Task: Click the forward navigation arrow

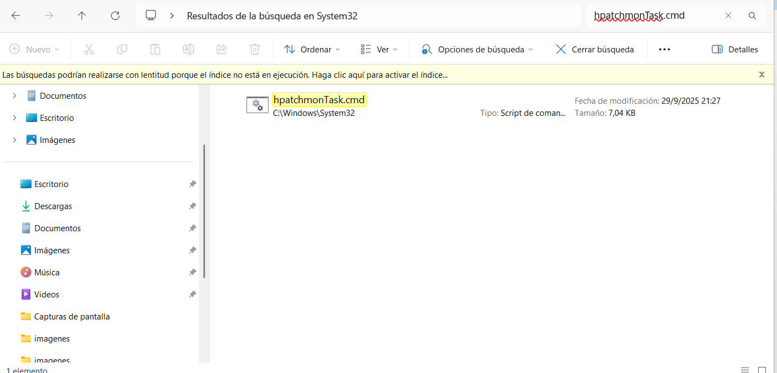Action: [x=49, y=16]
